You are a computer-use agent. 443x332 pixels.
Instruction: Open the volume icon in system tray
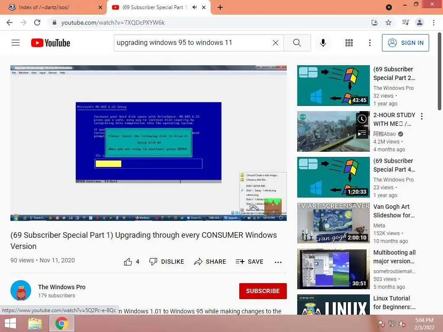point(402,324)
